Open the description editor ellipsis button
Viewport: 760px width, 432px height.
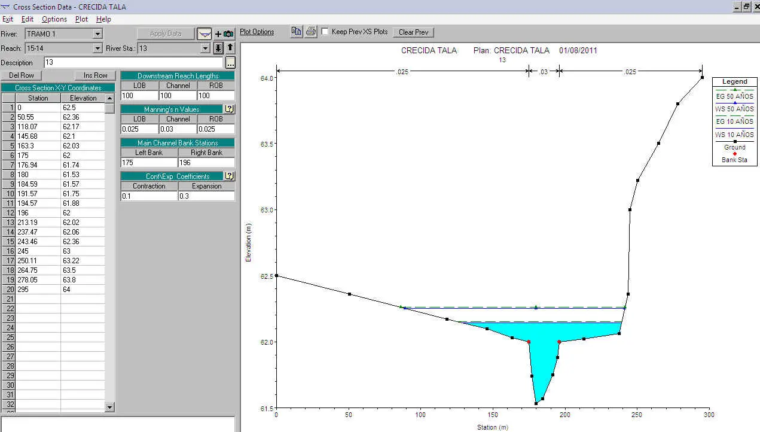[230, 63]
